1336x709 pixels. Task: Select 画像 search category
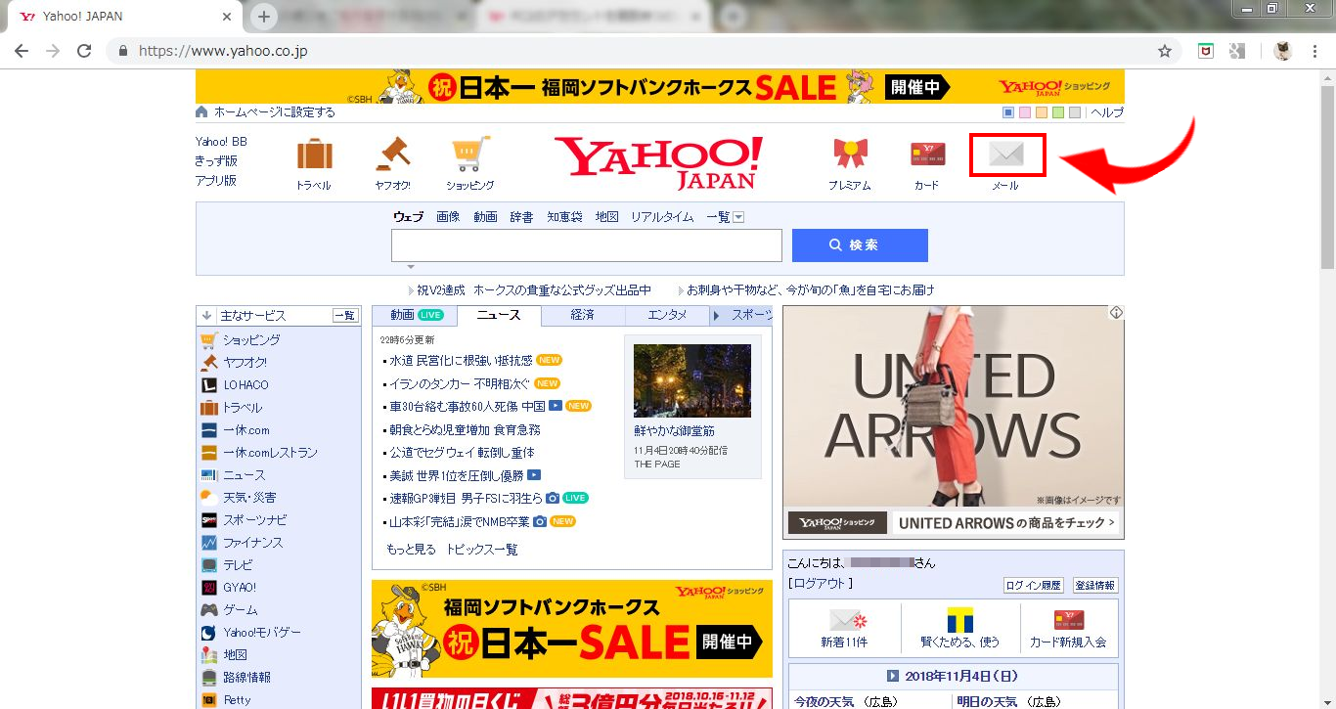pos(448,217)
